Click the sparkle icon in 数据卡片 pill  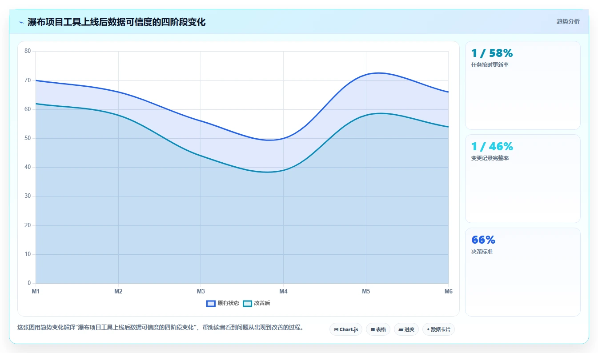click(428, 329)
